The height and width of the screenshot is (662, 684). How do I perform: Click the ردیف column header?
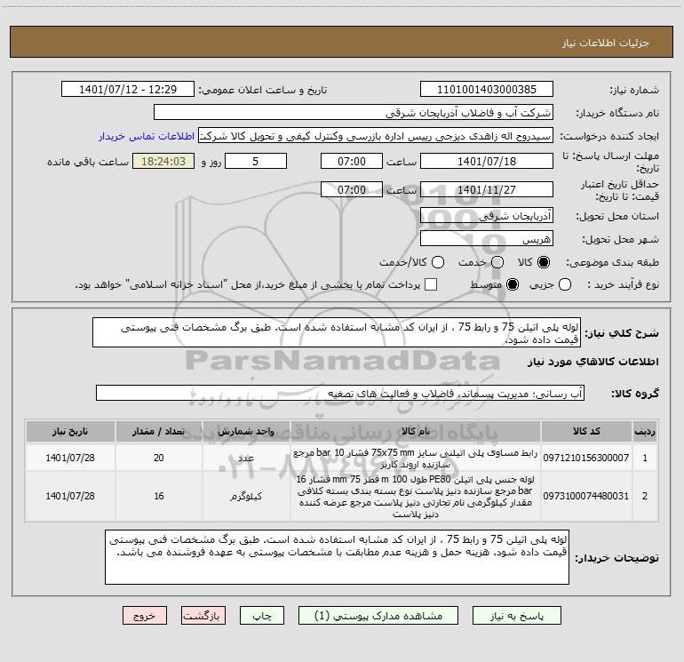pyautogui.click(x=645, y=431)
